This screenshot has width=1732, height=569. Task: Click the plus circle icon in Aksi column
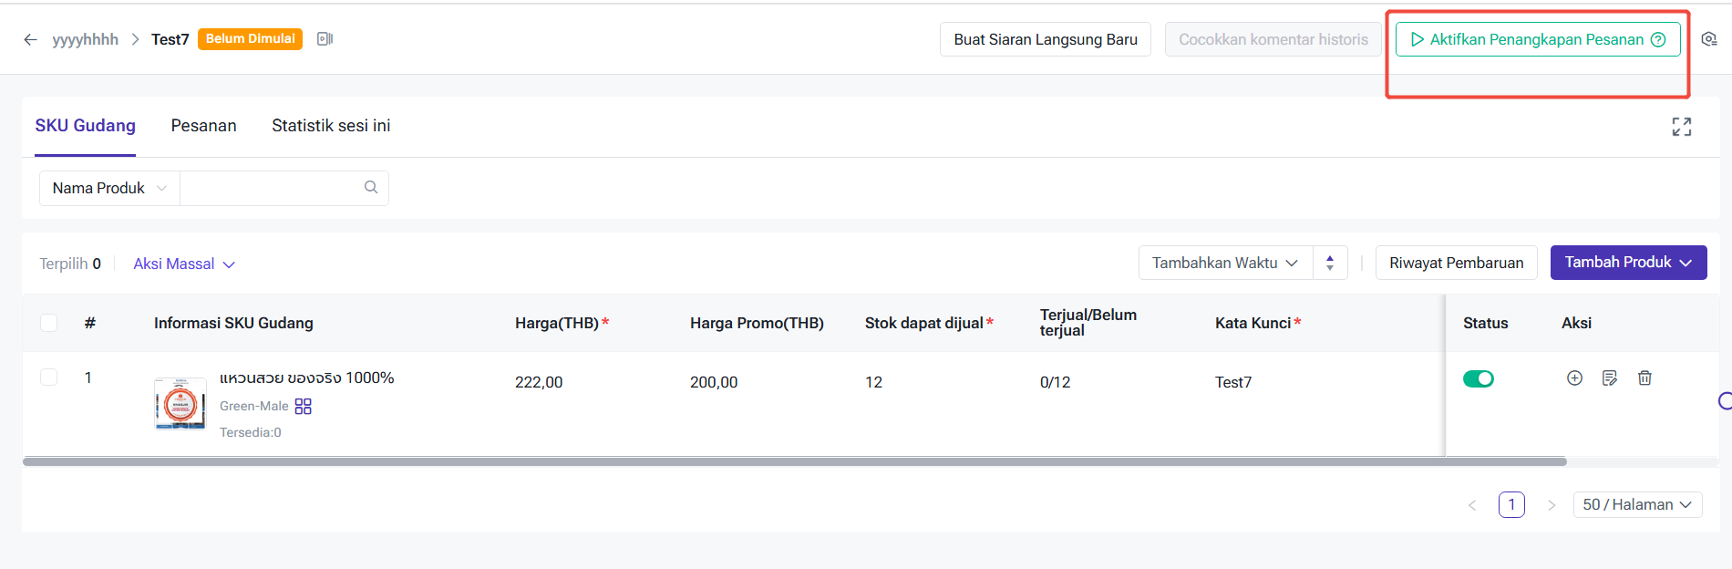pos(1574,378)
